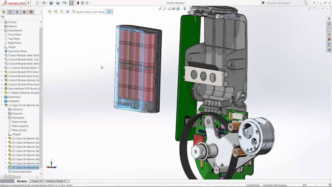Open the New document dropdown arrow
This screenshot has height=187, width=332.
coord(41,3)
